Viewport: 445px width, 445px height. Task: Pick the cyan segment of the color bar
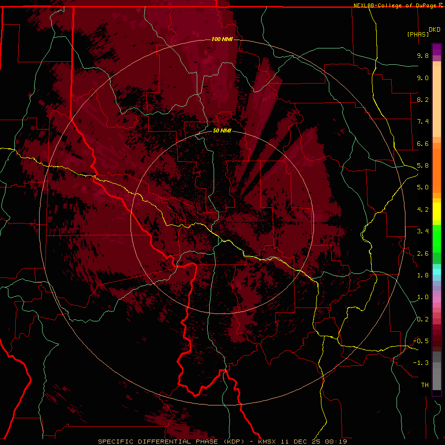437,272
